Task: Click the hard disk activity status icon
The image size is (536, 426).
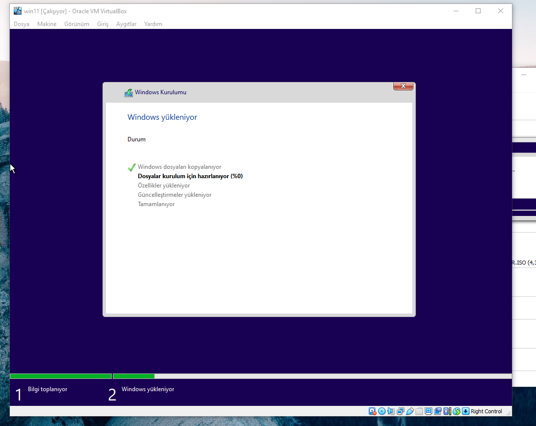Action: tap(372, 411)
